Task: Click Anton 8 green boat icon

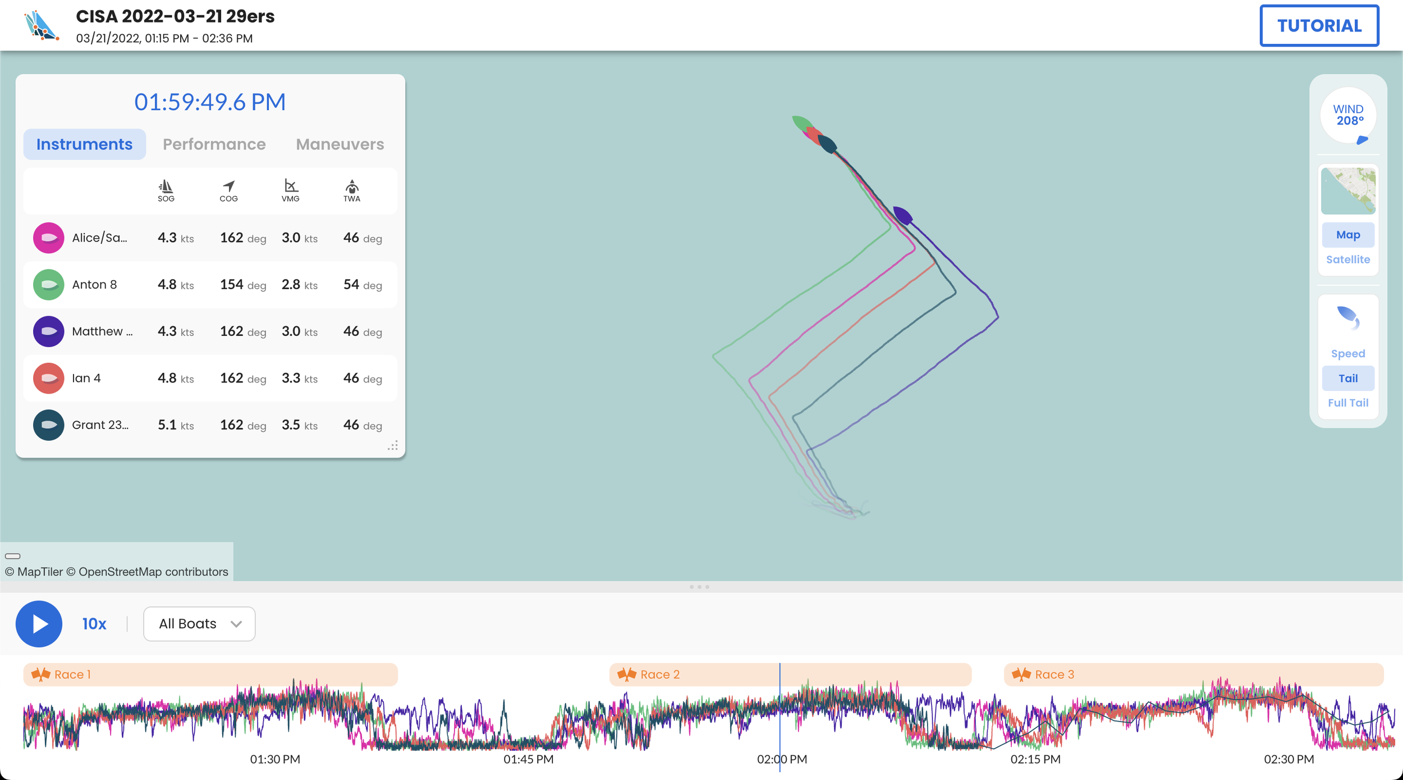Action: click(49, 285)
